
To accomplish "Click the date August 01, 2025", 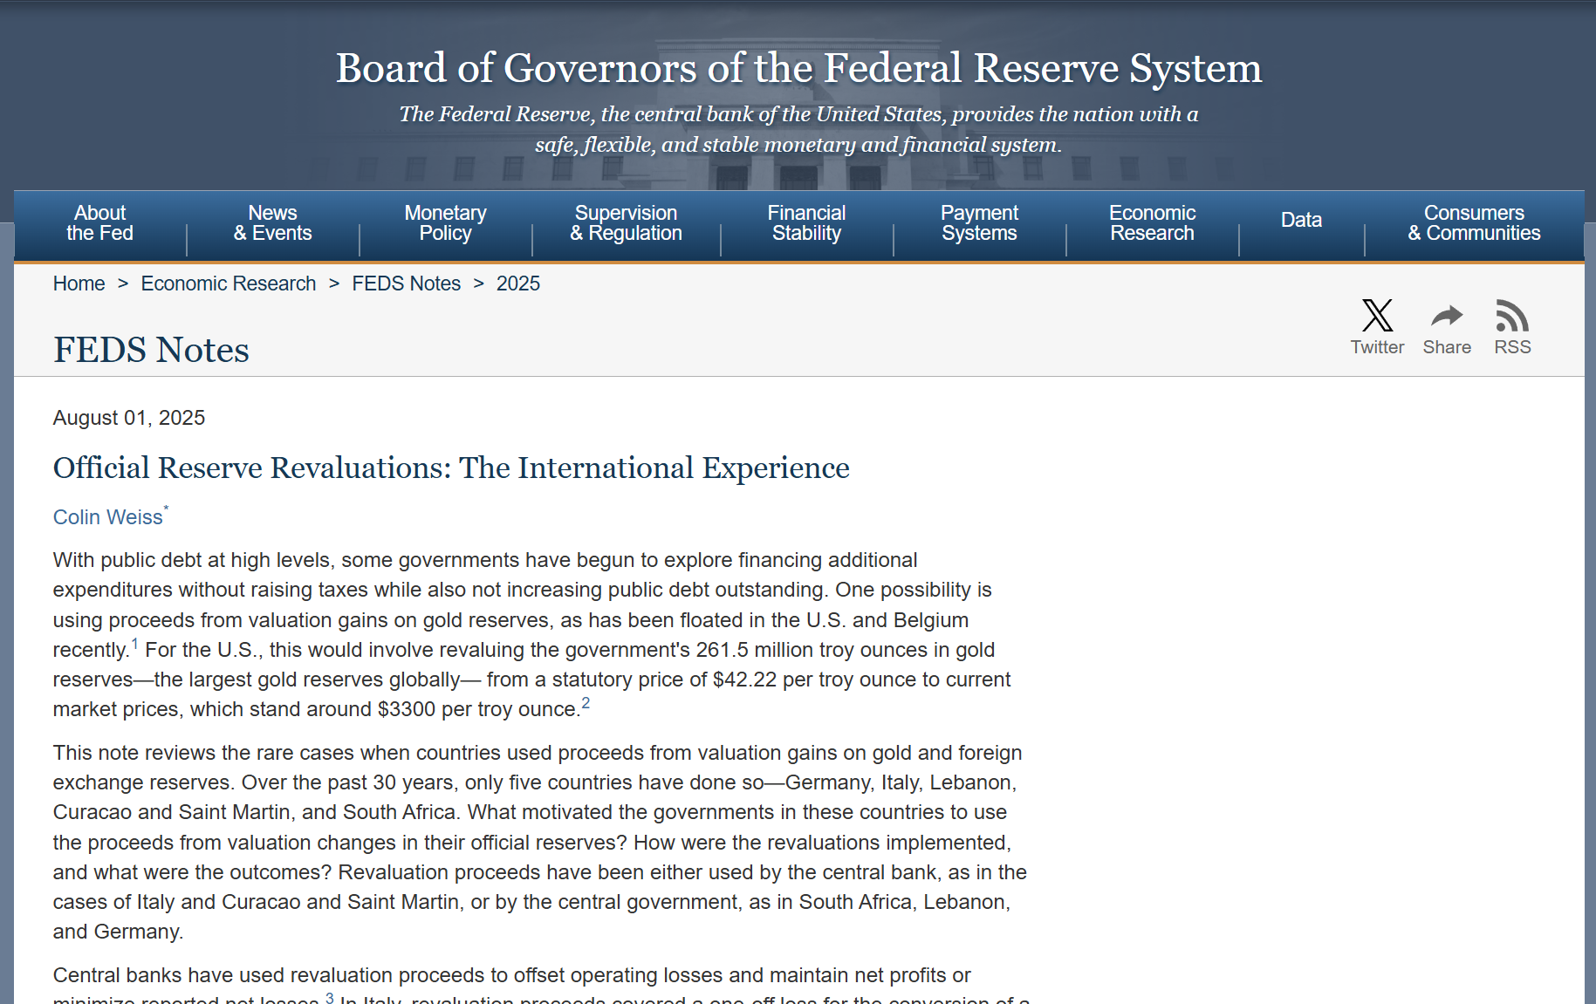I will (129, 418).
